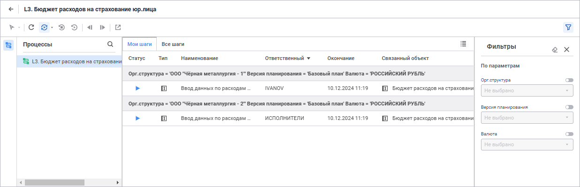Screen dimensions: 580x187
Task: Enable the Версия планирования filter toggle
Action: (x=569, y=107)
